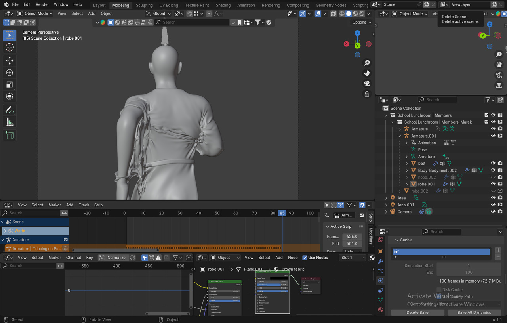Hide the belt object in outliner
507x323 pixels.
493,163
